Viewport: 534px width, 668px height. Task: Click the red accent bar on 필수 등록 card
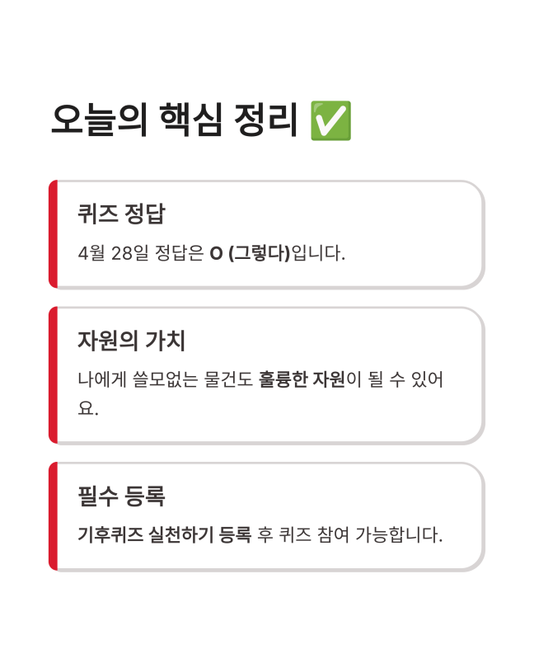(53, 516)
